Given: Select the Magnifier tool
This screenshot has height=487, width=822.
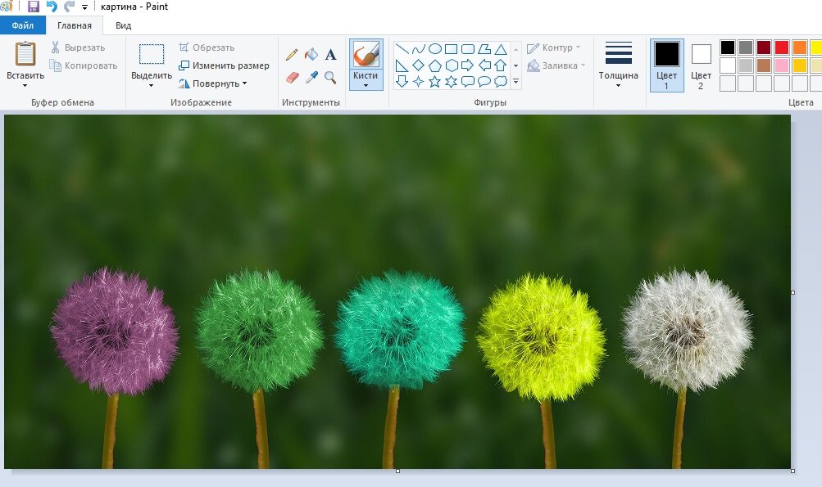Looking at the screenshot, I should click(x=330, y=78).
